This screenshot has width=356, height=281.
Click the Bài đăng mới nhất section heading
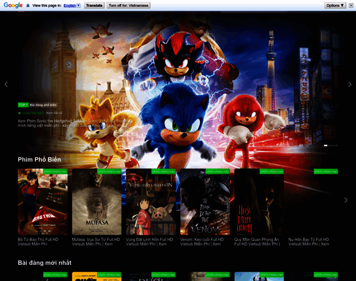[44, 263]
